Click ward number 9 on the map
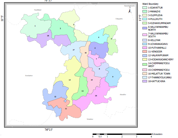 113,77
